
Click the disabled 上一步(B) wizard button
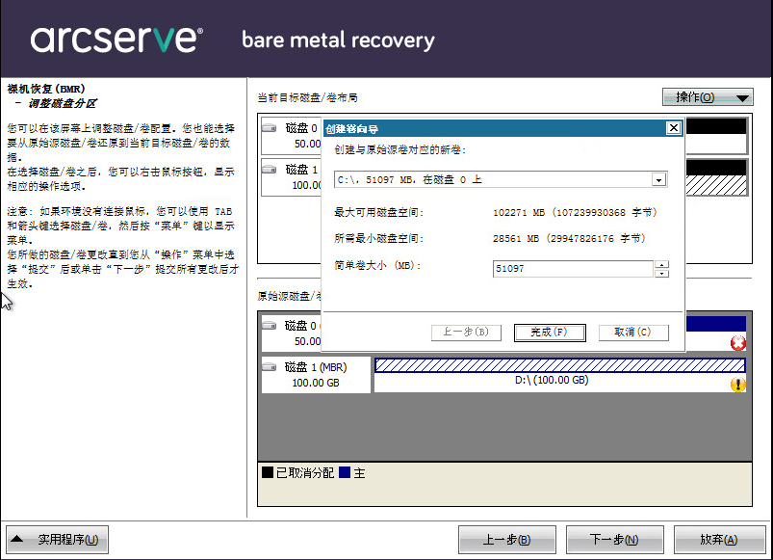coord(466,333)
